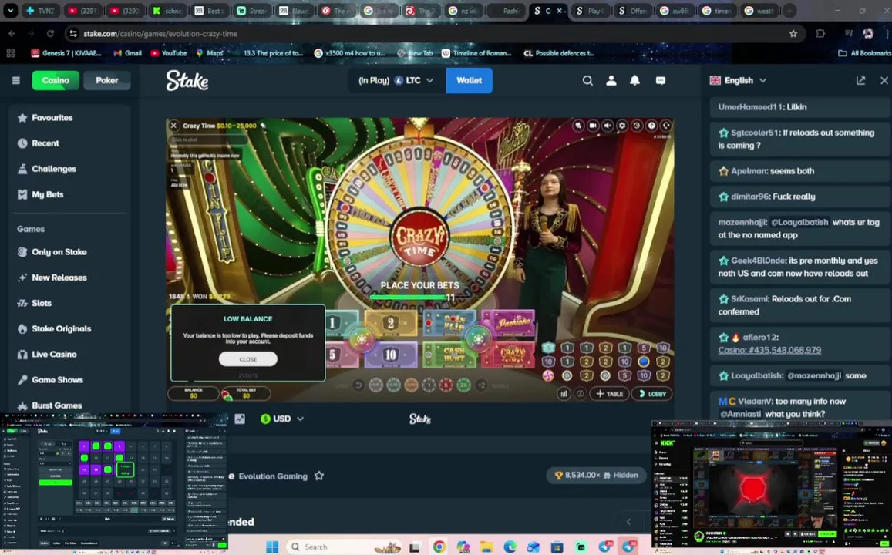Switch to the Poker tab
This screenshot has width=892, height=555.
pyautogui.click(x=107, y=81)
